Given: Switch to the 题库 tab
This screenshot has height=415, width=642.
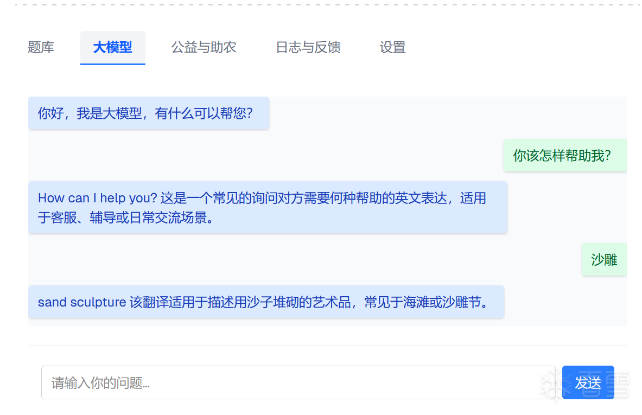Looking at the screenshot, I should [41, 48].
